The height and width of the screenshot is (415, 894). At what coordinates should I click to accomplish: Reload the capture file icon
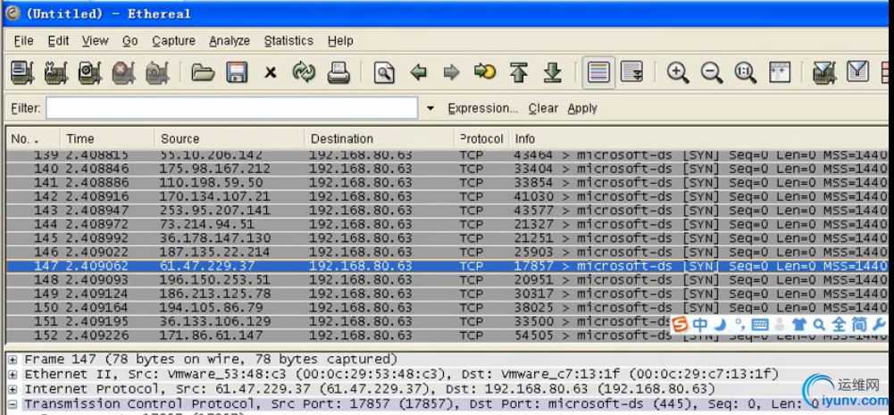304,72
